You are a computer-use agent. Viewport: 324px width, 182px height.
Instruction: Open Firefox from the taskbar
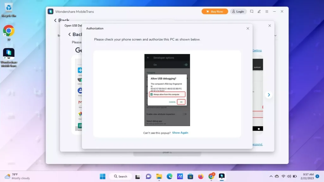(x=201, y=176)
